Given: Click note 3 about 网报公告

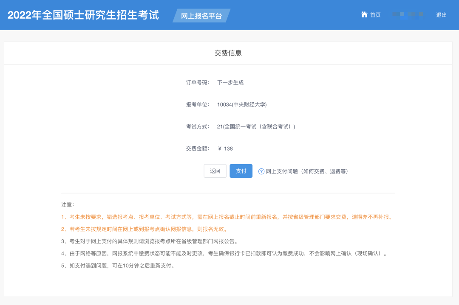Looking at the screenshot, I should point(150,241).
